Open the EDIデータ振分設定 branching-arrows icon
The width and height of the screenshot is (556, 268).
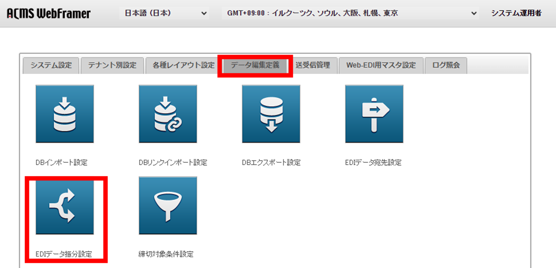click(x=64, y=206)
